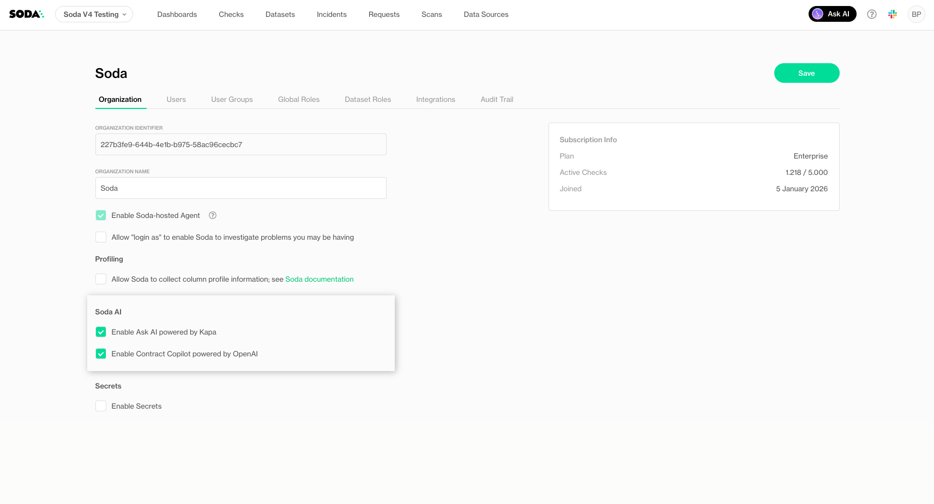
Task: Toggle the Enable Soda-hosted Agent checkbox
Action: tap(101, 215)
